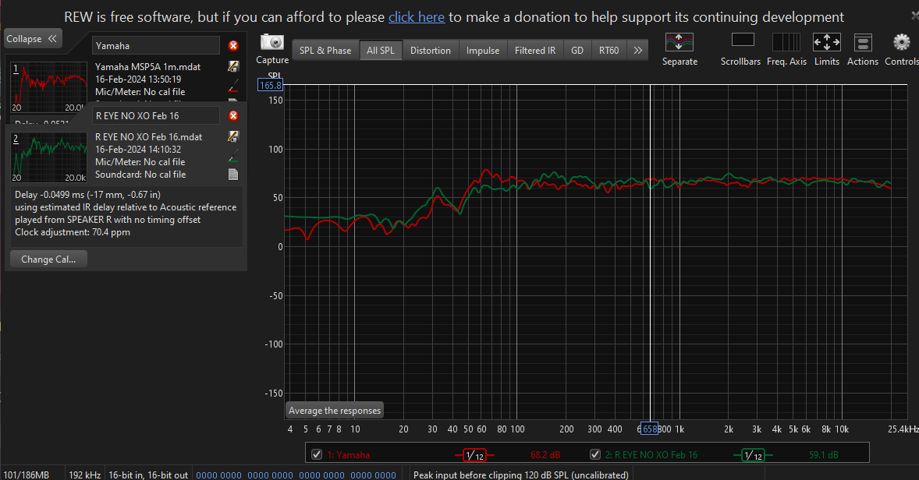Open the Distortion tab
Viewport: 919px width, 480px height.
pyautogui.click(x=431, y=51)
